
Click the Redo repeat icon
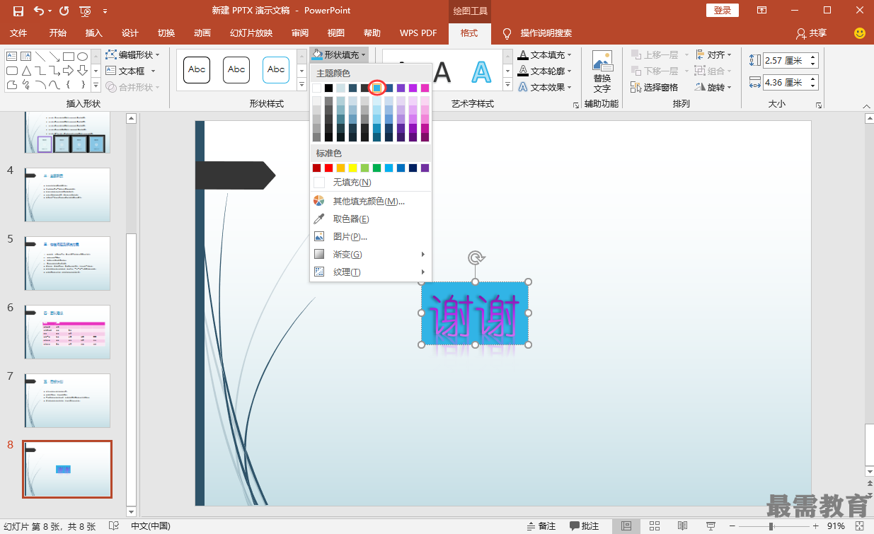coord(64,11)
